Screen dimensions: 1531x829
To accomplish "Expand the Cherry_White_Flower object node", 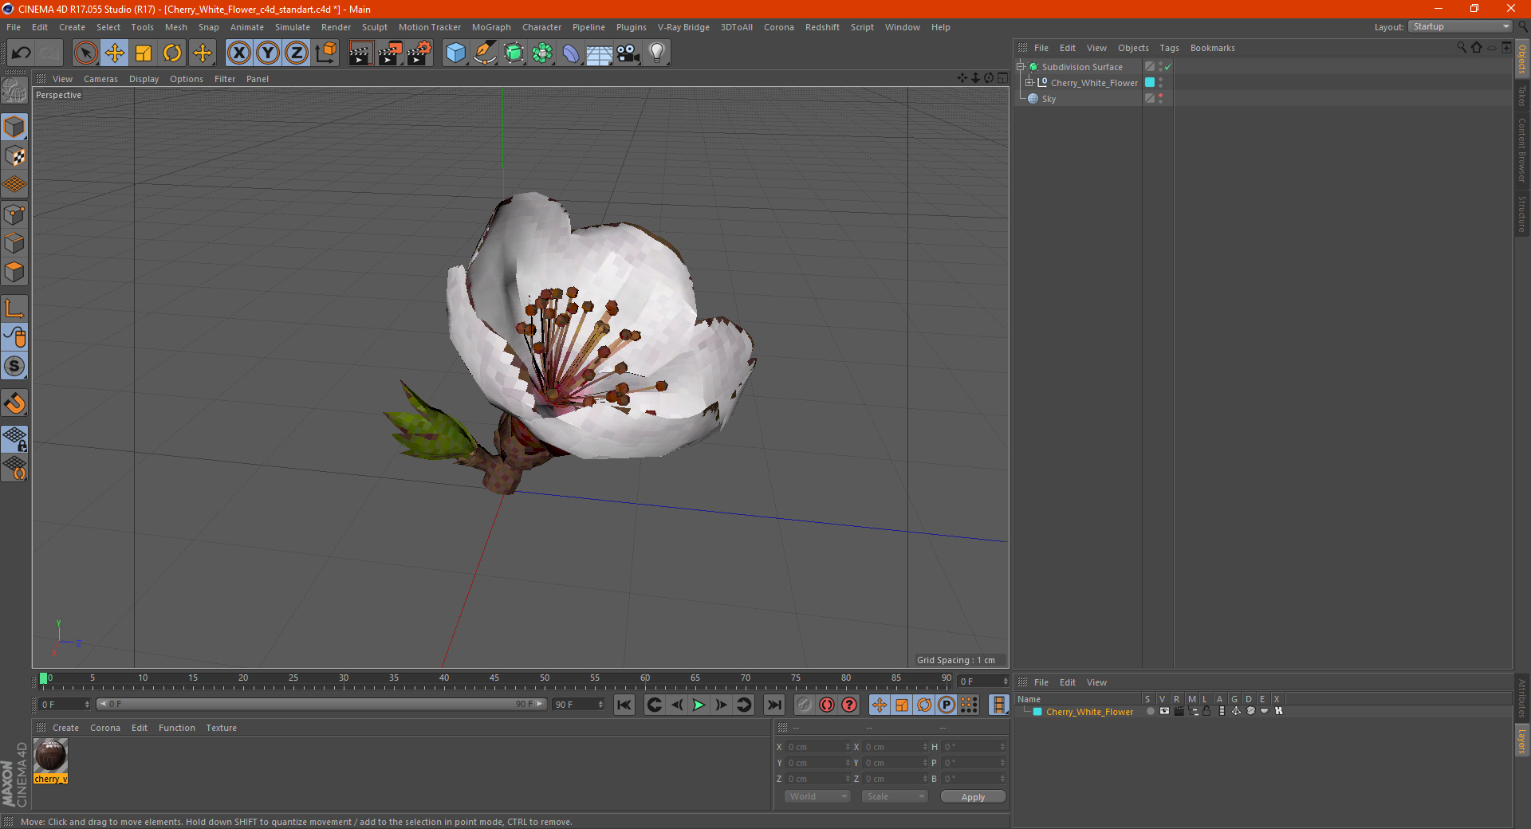I will (x=1029, y=82).
